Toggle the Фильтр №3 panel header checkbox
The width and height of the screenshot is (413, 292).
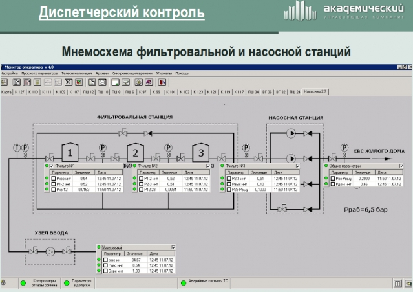[298, 166]
